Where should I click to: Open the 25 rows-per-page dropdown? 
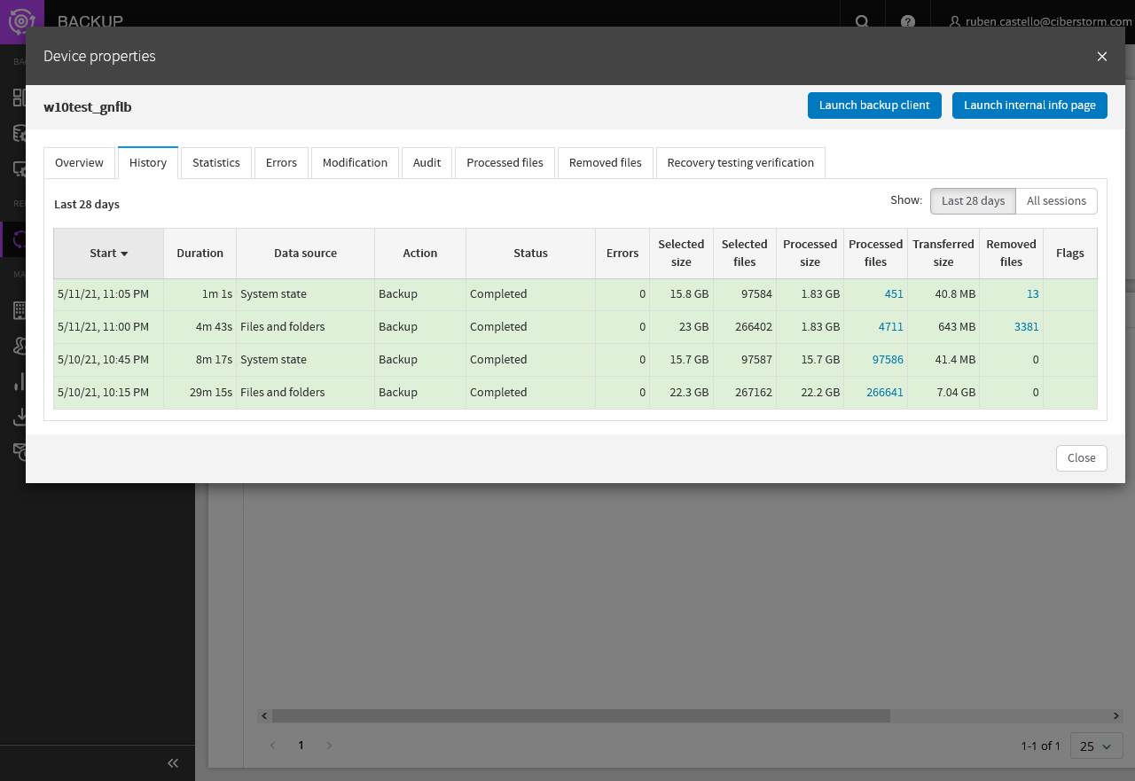point(1097,746)
